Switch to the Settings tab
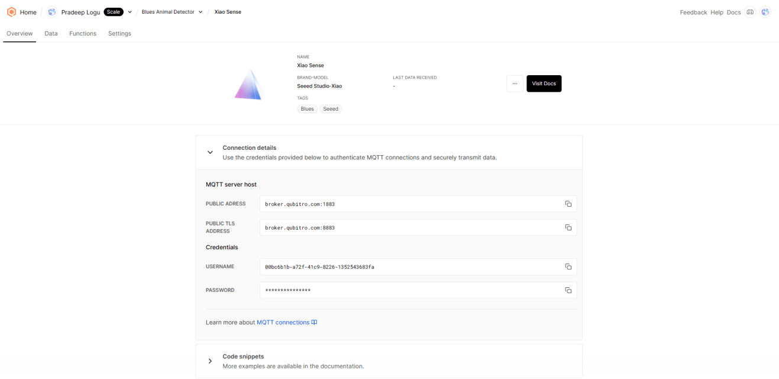This screenshot has width=779, height=379. [x=119, y=33]
